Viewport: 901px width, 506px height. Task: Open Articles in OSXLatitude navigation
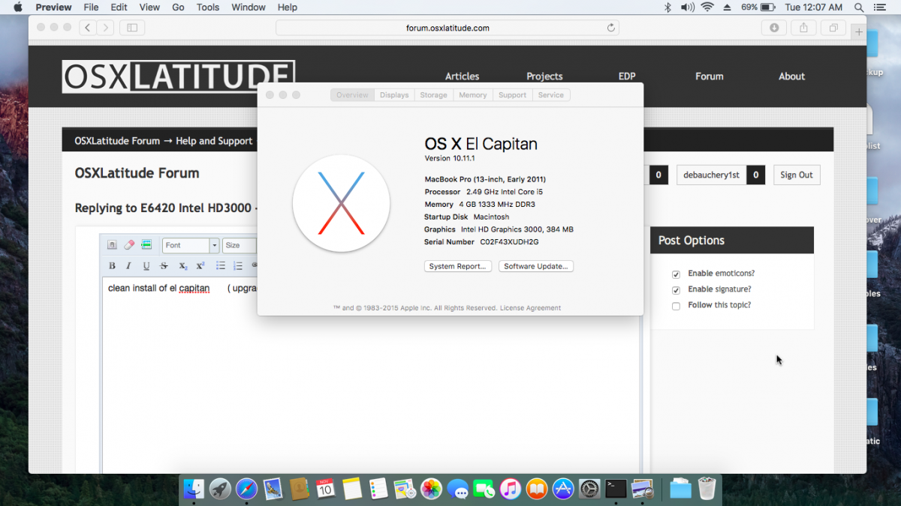(463, 76)
